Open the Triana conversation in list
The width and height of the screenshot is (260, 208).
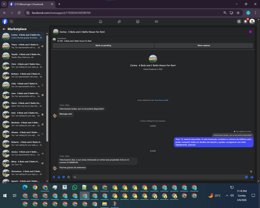click(x=23, y=46)
